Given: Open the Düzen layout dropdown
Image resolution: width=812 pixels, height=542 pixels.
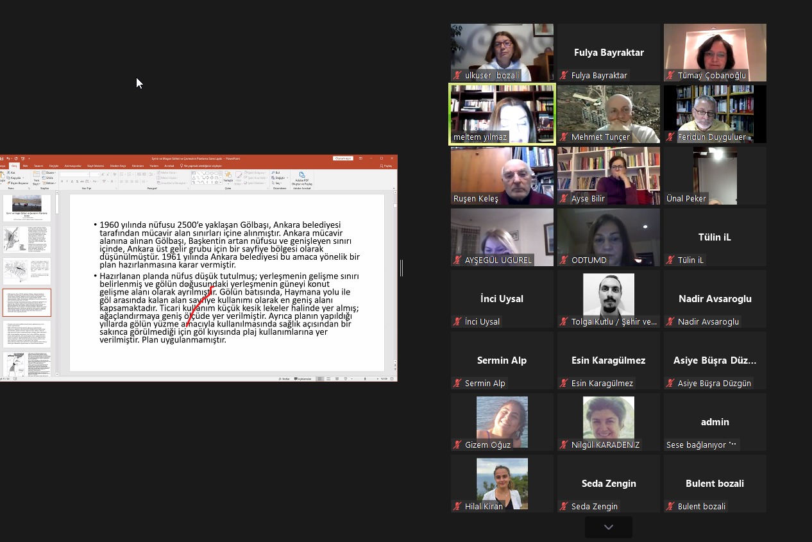Looking at the screenshot, I should tap(50, 173).
